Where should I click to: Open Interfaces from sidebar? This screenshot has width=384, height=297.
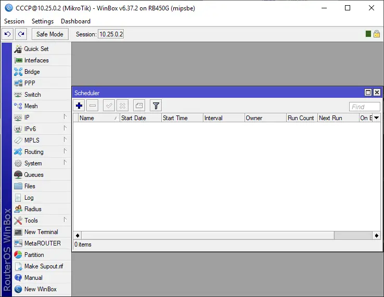42,60
